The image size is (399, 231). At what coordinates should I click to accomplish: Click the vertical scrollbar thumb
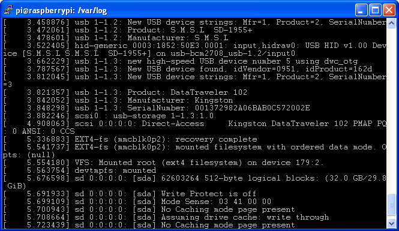coord(391,204)
